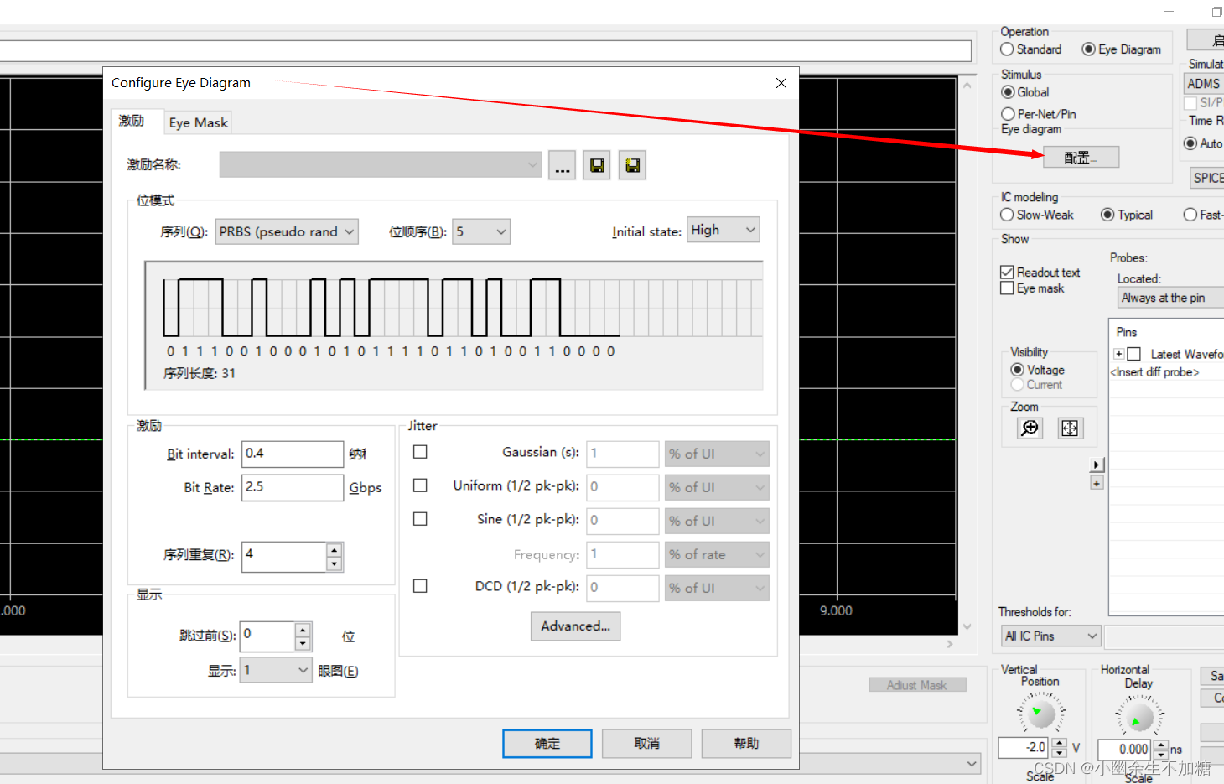Click the zoom magnifier icon
Image resolution: width=1224 pixels, height=784 pixels.
point(1030,428)
